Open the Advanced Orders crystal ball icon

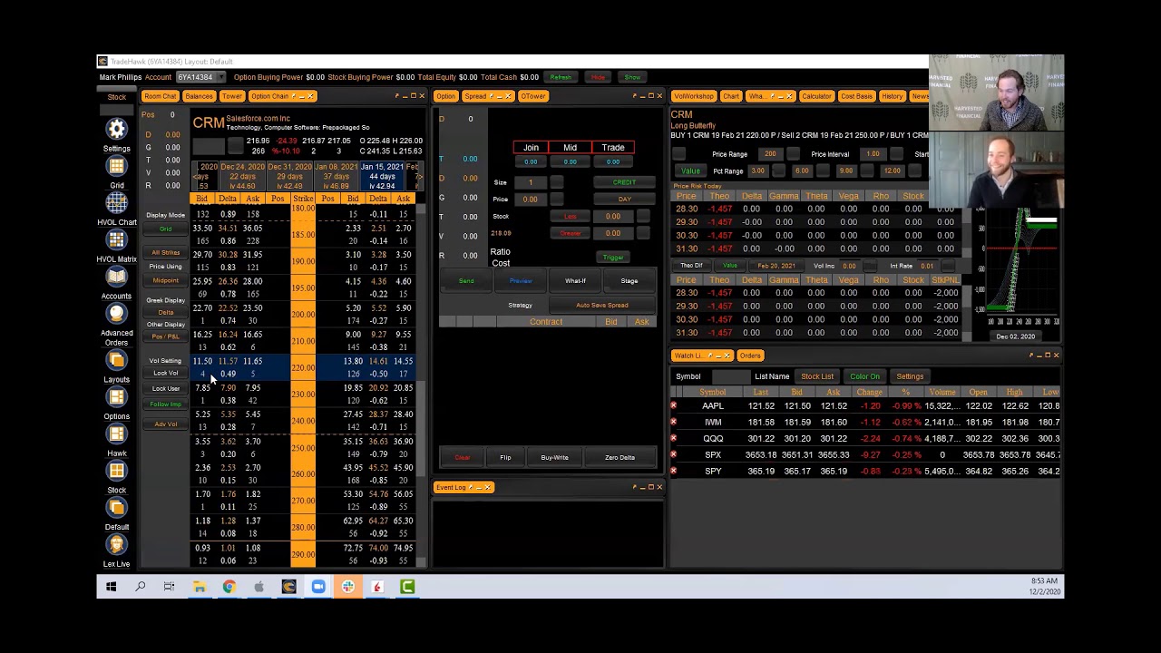pos(116,314)
